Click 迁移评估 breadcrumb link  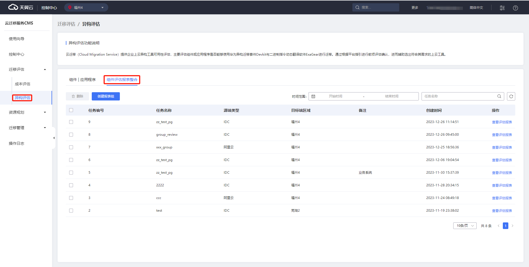click(x=66, y=24)
